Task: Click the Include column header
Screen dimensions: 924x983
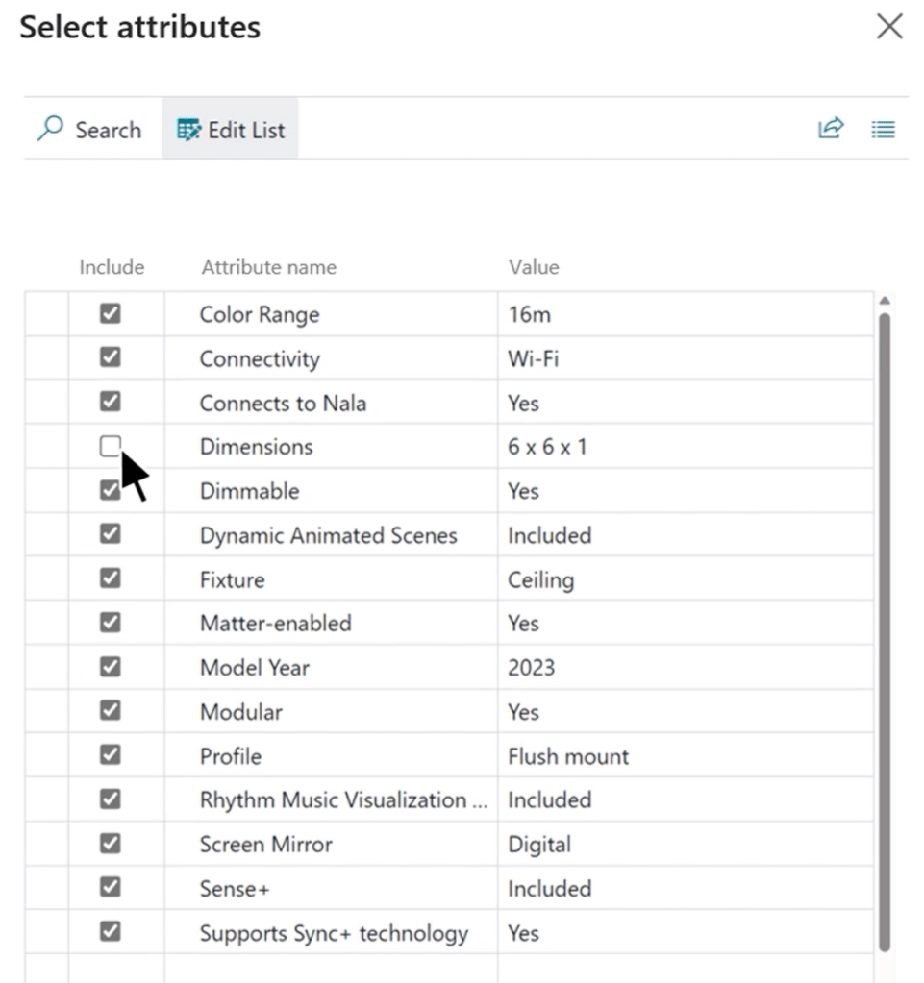Action: [x=112, y=267]
